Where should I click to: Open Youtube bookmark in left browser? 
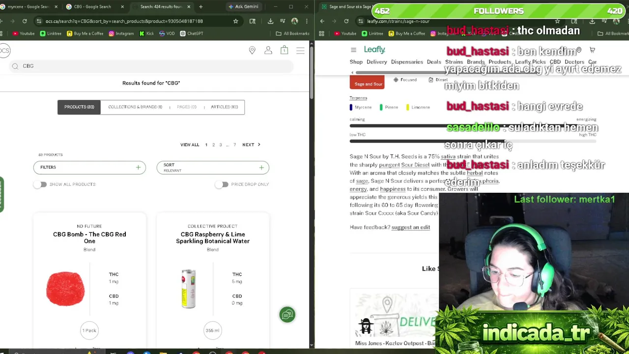click(24, 33)
